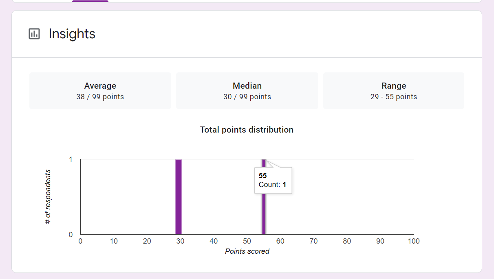
Task: Click the 90 label on horizontal axis
Action: [380, 241]
